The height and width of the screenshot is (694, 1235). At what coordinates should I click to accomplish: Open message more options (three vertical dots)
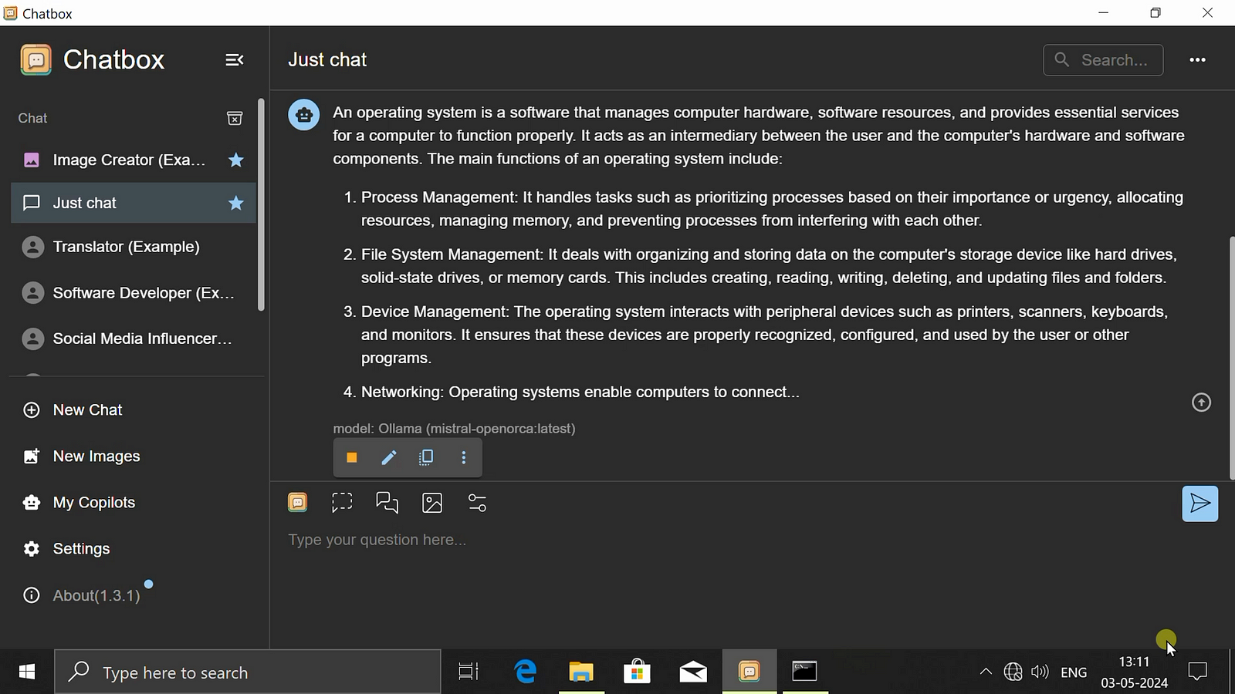(464, 458)
